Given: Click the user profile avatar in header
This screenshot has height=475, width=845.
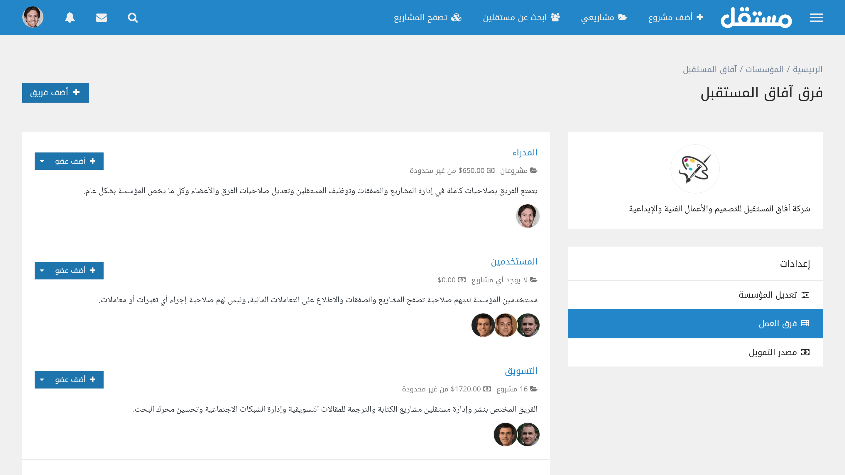Looking at the screenshot, I should coord(33,17).
